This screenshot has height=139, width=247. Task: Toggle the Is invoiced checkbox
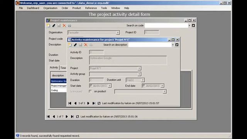pos(90,92)
